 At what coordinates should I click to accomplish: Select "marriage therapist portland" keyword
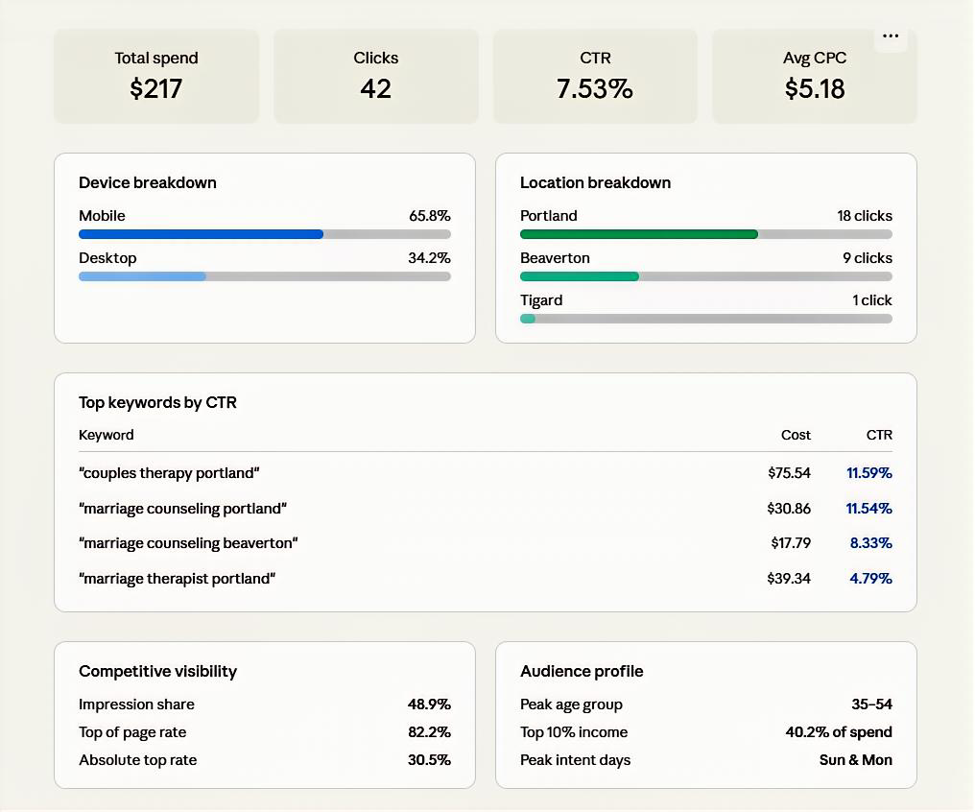(x=178, y=579)
